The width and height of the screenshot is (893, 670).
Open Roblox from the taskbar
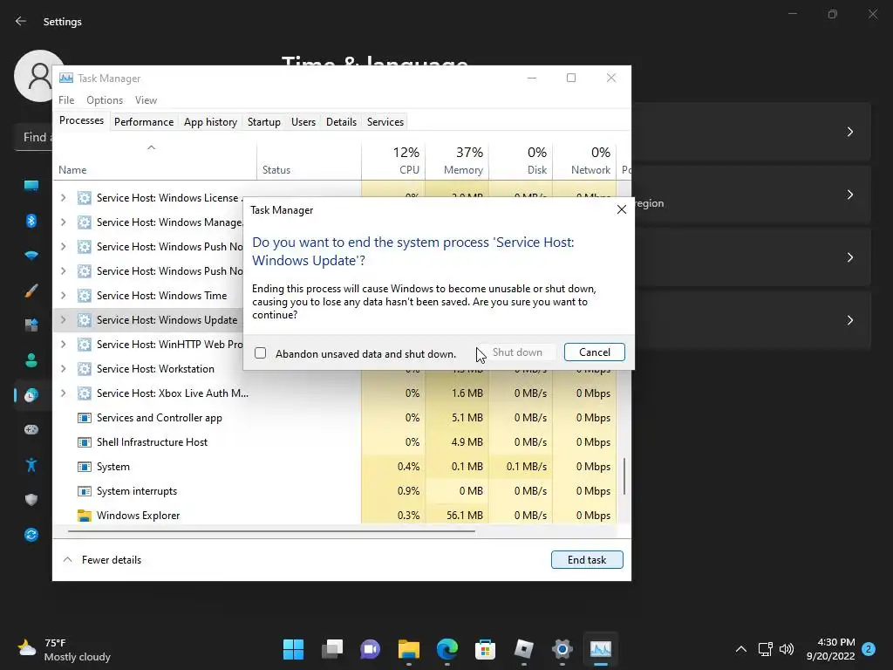point(523,649)
